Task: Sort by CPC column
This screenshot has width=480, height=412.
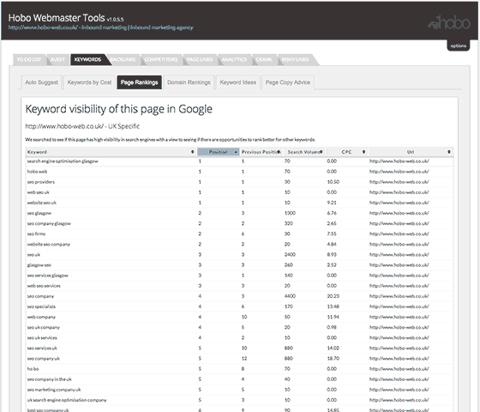Action: [x=347, y=152]
